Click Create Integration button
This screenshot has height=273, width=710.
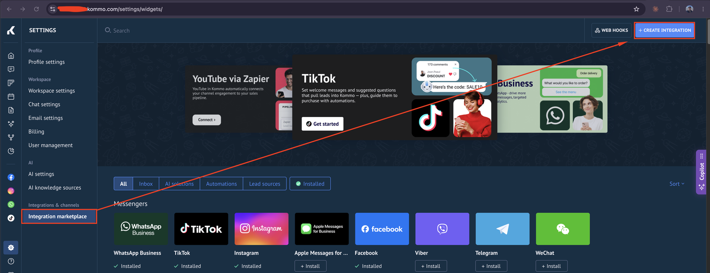[x=664, y=30]
